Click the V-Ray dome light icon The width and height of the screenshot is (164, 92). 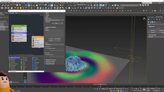tap(18, 8)
